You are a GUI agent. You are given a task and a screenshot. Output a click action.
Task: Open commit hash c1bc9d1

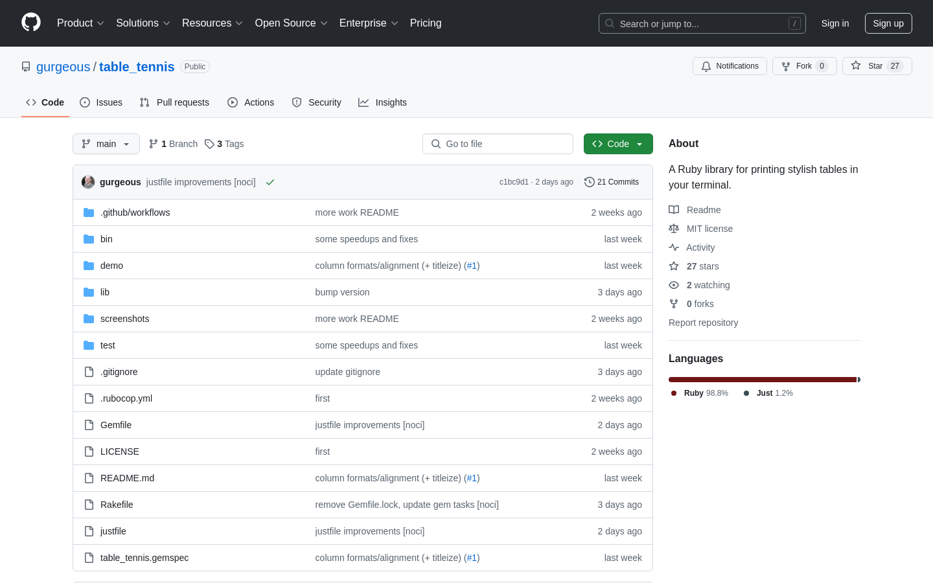514,182
